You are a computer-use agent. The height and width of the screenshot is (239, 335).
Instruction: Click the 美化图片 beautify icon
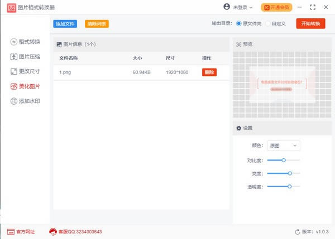coord(14,87)
